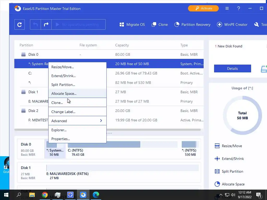This screenshot has height=200, width=267.
Task: Show hidden tray icons chevron
Action: tap(221, 195)
